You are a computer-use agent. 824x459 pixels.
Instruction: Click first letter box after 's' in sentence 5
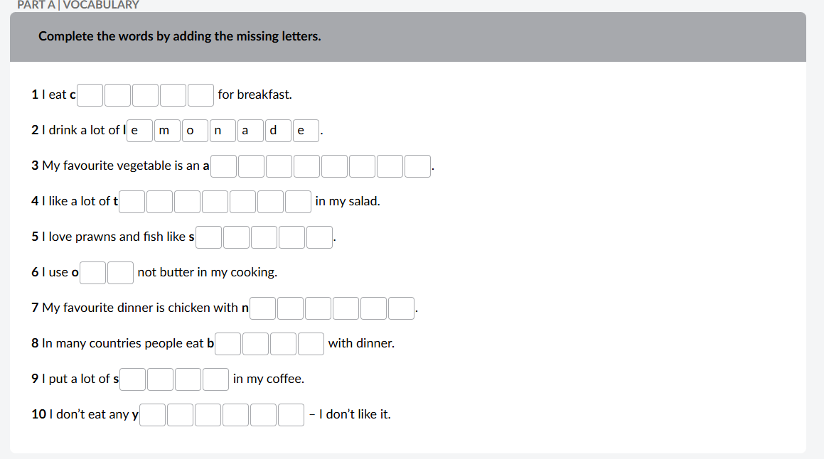[209, 237]
